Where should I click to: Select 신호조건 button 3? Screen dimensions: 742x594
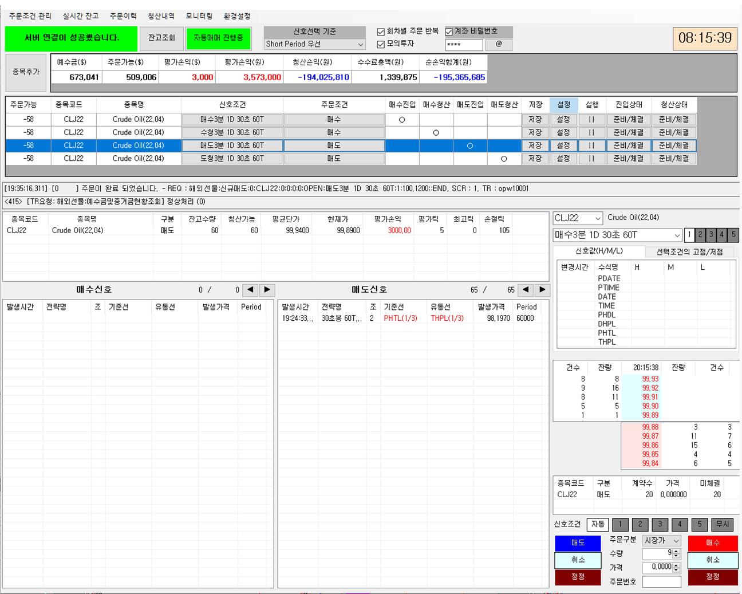click(660, 524)
